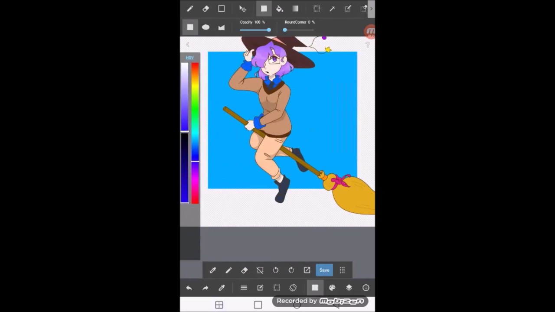This screenshot has width=555, height=312.
Task: Tap the eraser in the shortcut bar
Action: (x=244, y=270)
